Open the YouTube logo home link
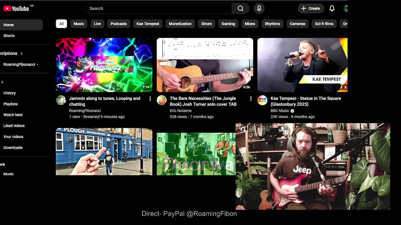 point(16,8)
